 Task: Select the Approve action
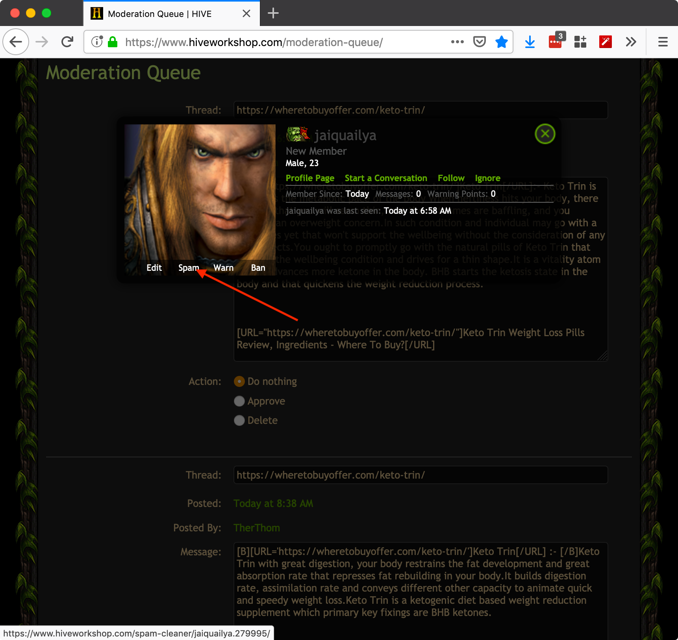tap(239, 401)
